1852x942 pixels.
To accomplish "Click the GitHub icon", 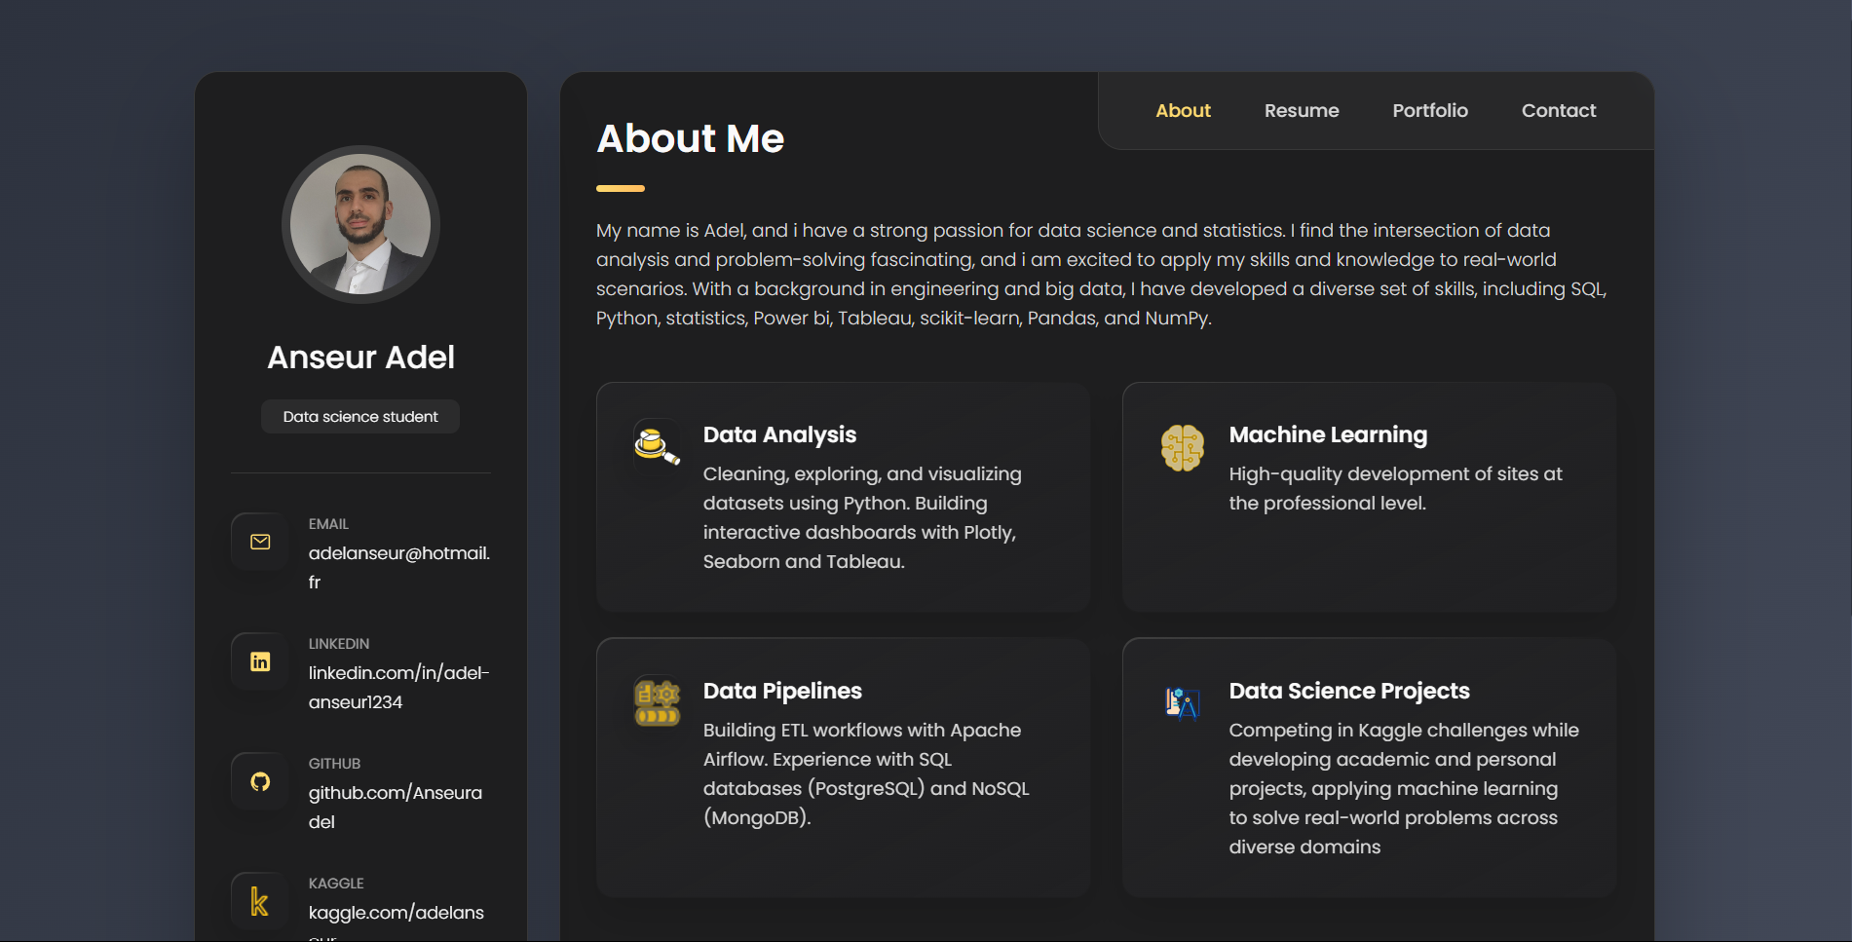I will pyautogui.click(x=259, y=781).
